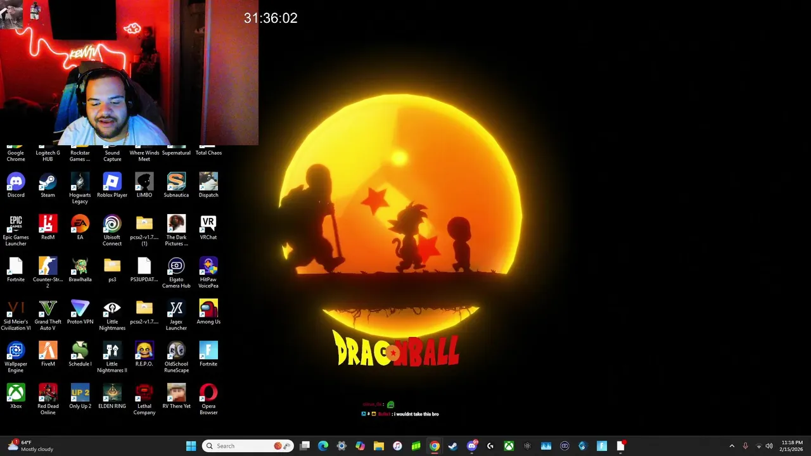Image resolution: width=811 pixels, height=456 pixels.
Task: Click the Google Chrome desktop label
Action: pos(16,156)
